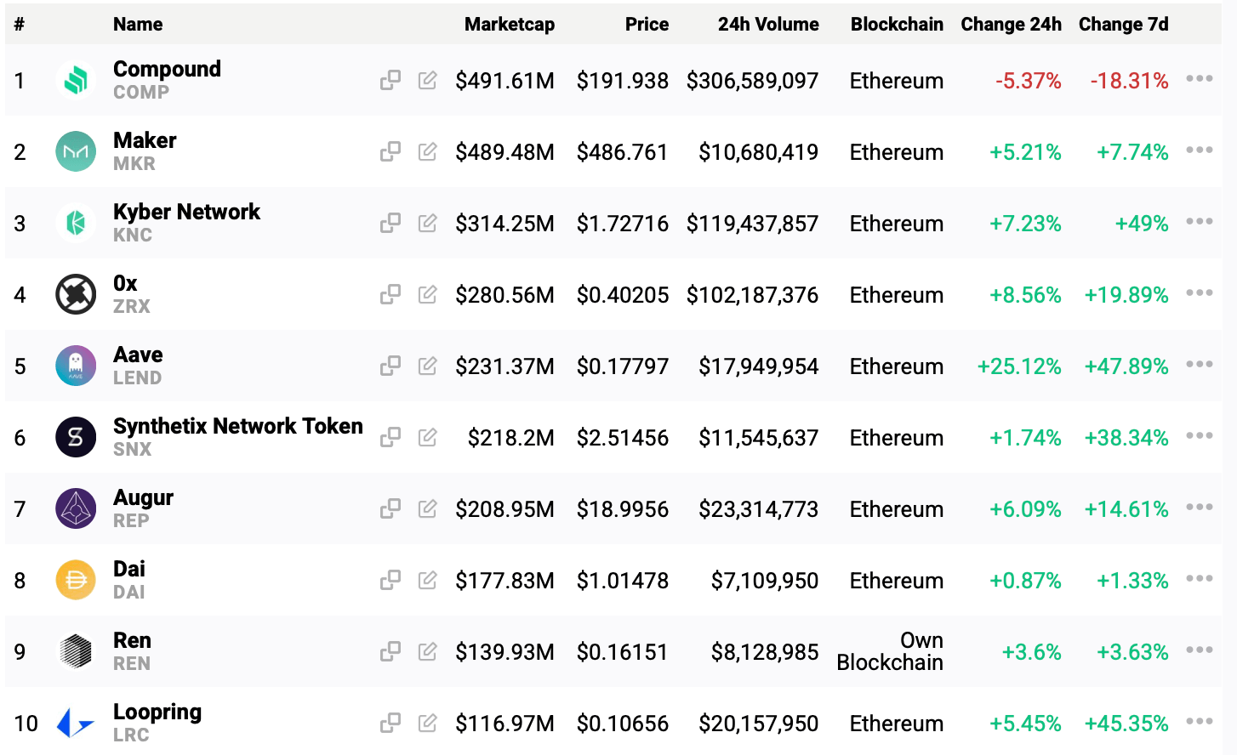
Task: Click the Ren coin logo
Action: coord(76,652)
